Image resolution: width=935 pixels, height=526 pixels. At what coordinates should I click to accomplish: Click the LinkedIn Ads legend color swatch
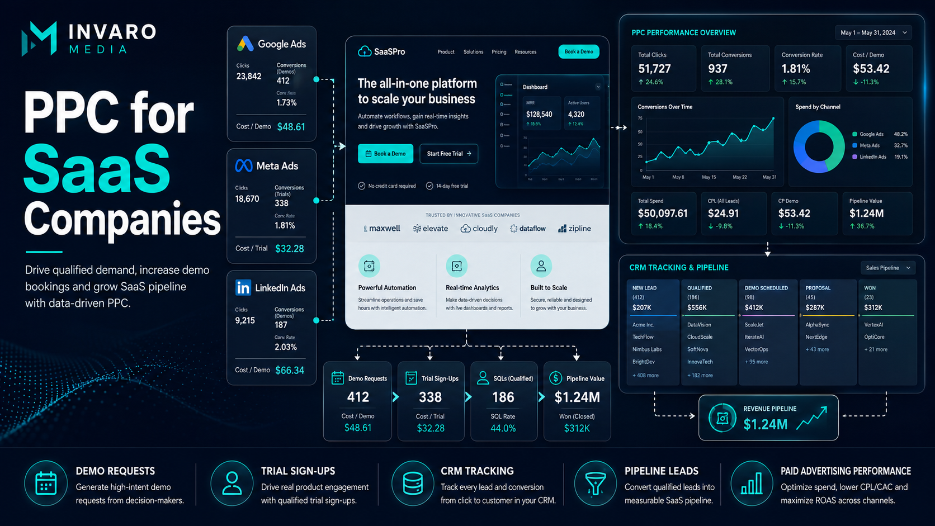click(x=854, y=157)
